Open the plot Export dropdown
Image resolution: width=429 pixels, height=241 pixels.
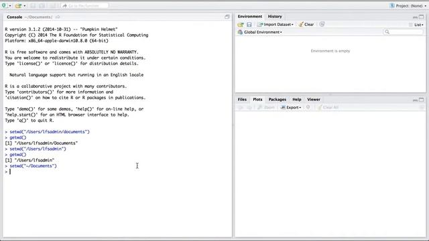291,107
